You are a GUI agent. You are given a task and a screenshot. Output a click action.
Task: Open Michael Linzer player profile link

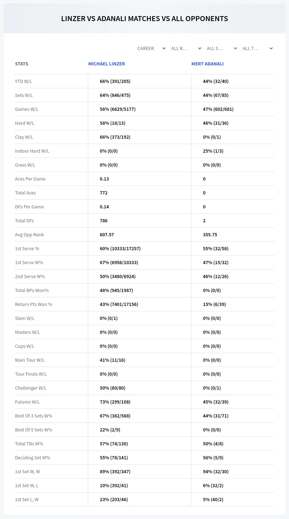tap(106, 64)
